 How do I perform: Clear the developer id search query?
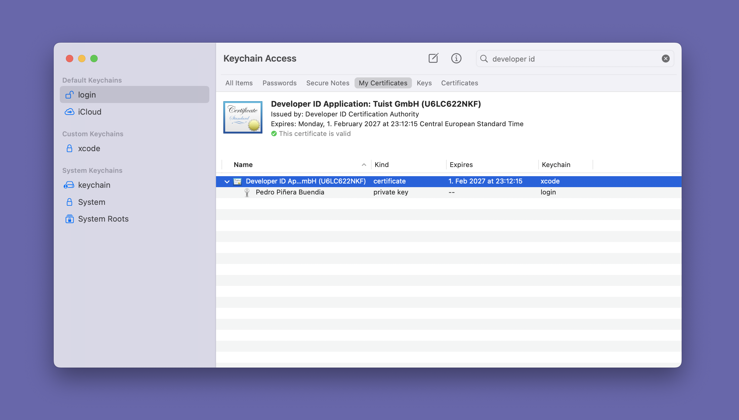[x=665, y=58]
